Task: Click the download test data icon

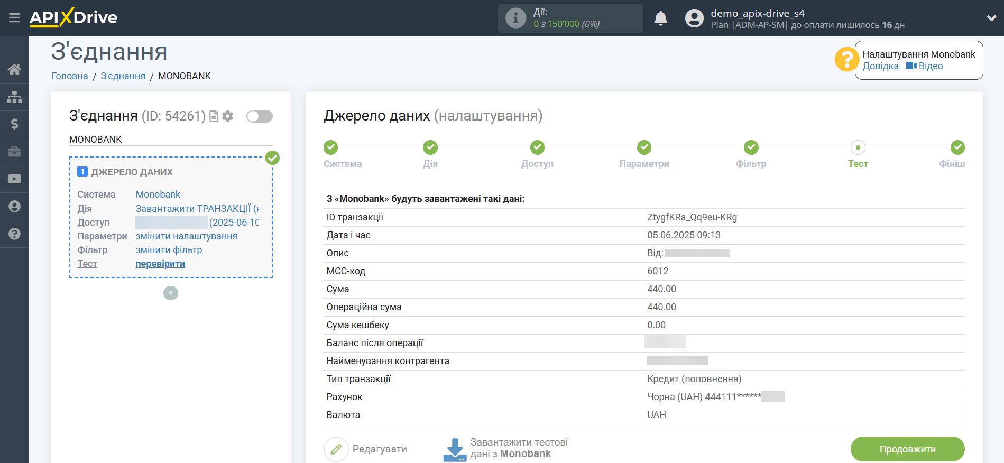Action: pos(455,449)
